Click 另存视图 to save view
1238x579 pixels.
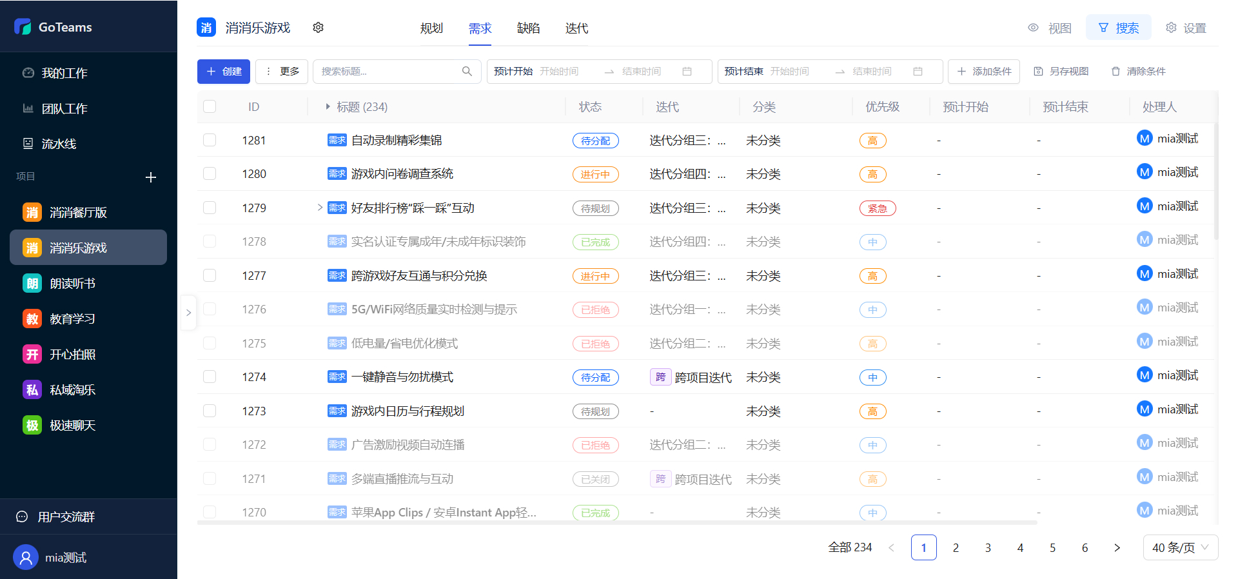click(1061, 72)
